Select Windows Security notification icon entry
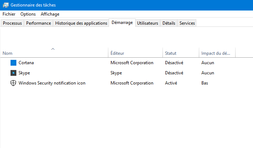Screen dimensions: 253x148 point(52,83)
